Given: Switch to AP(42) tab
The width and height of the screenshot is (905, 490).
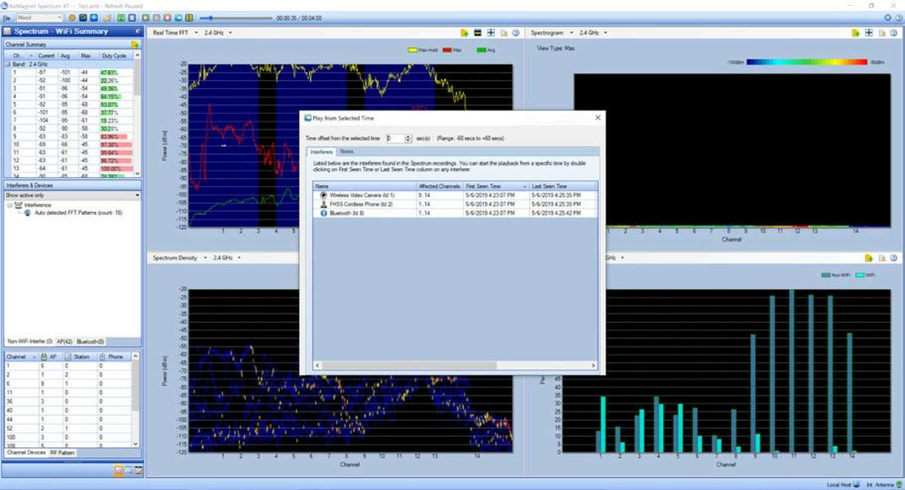Looking at the screenshot, I should pyautogui.click(x=64, y=341).
